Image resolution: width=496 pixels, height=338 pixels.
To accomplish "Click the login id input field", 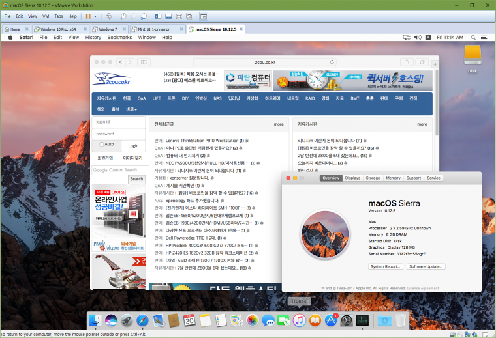I will click(119, 122).
